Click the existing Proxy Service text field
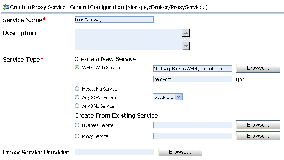Viewport: 284px width, 160px height. click(x=193, y=136)
